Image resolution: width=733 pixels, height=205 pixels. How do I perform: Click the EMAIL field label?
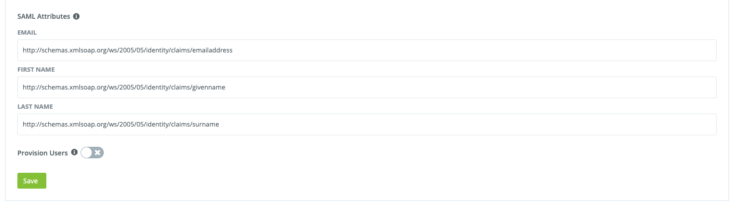(x=27, y=33)
